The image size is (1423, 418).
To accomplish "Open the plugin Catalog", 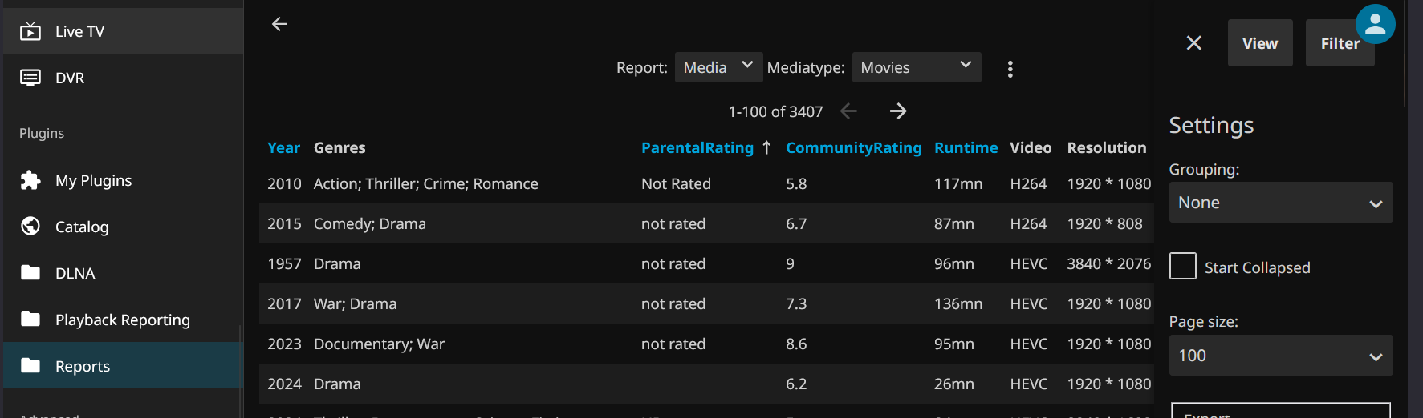I will [x=82, y=227].
